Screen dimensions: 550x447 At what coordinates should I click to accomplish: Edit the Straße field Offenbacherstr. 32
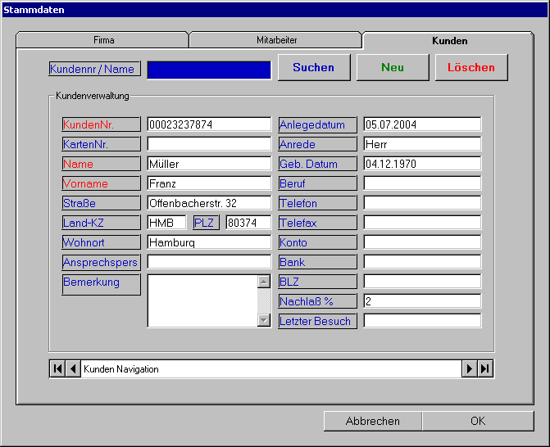[209, 203]
